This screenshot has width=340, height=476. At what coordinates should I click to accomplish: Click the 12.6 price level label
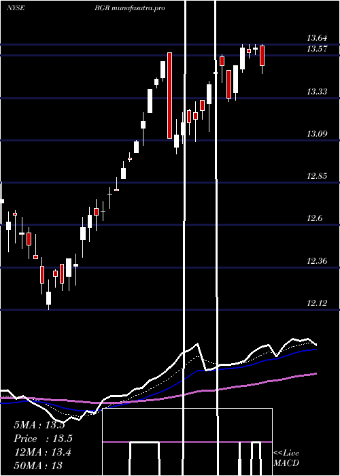[315, 218]
